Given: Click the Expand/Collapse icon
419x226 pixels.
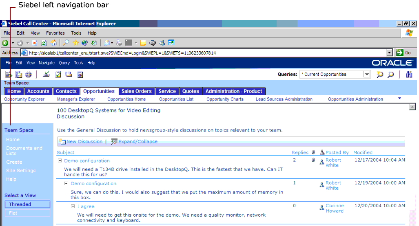Looking at the screenshot, I should pos(114,141).
